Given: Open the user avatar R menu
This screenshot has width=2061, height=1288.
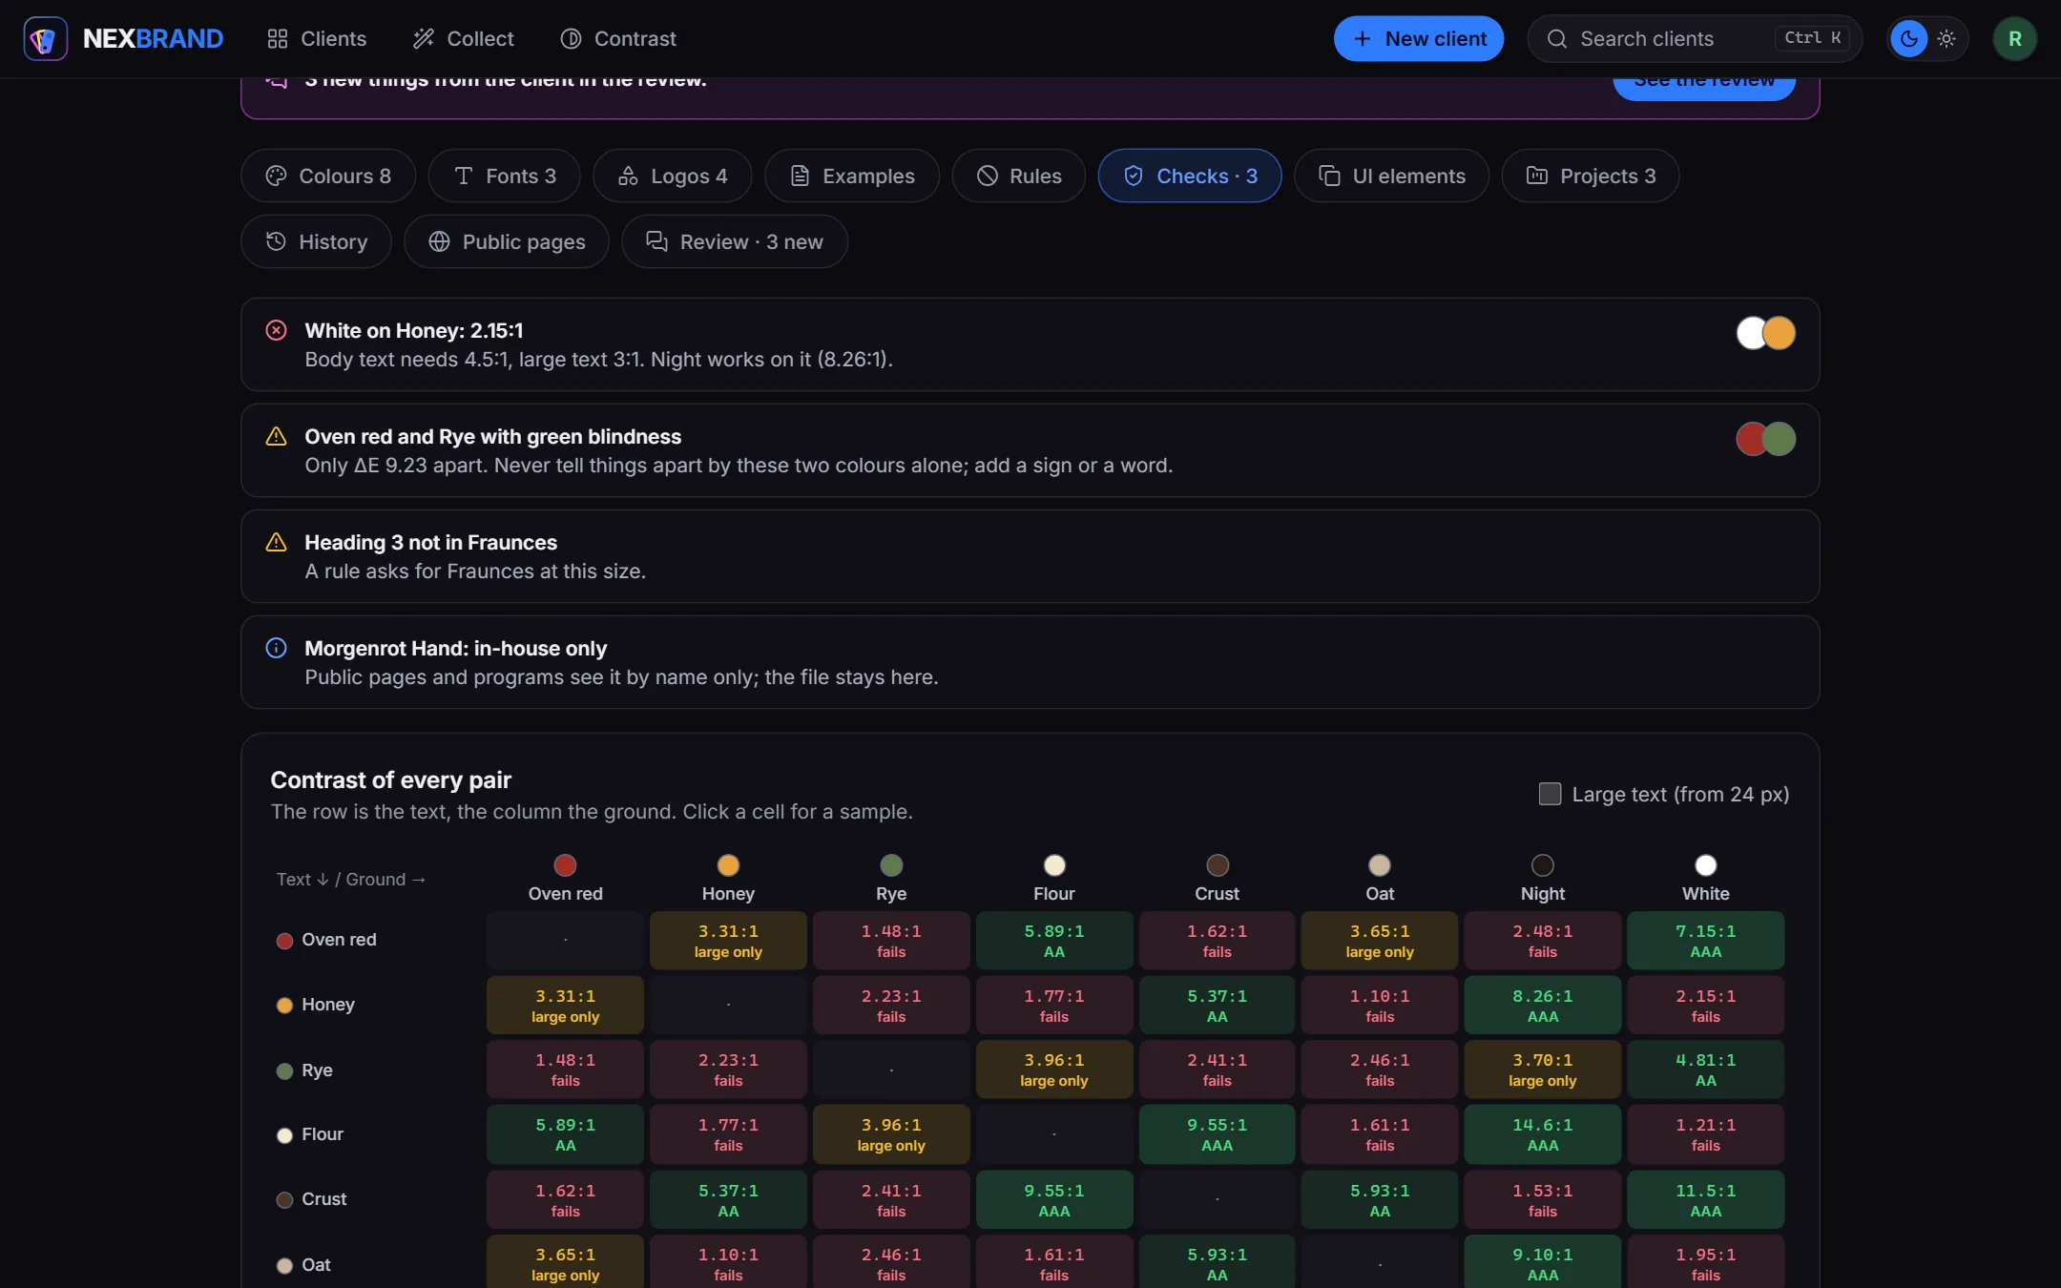Looking at the screenshot, I should pyautogui.click(x=2014, y=39).
